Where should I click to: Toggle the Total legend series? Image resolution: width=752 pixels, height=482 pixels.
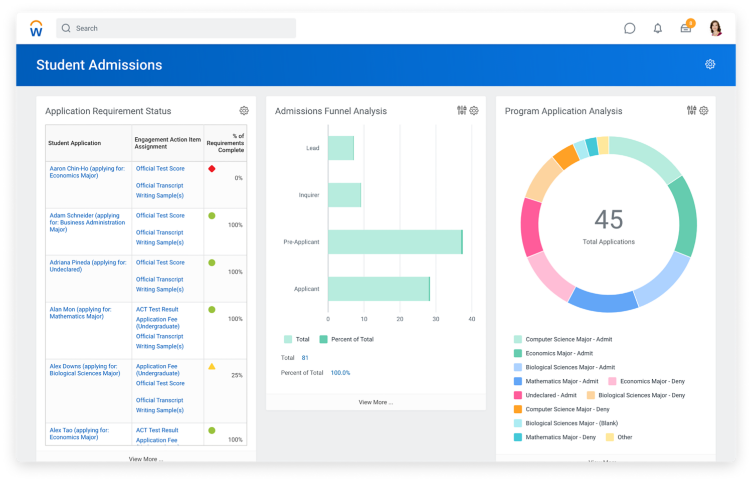pos(297,339)
